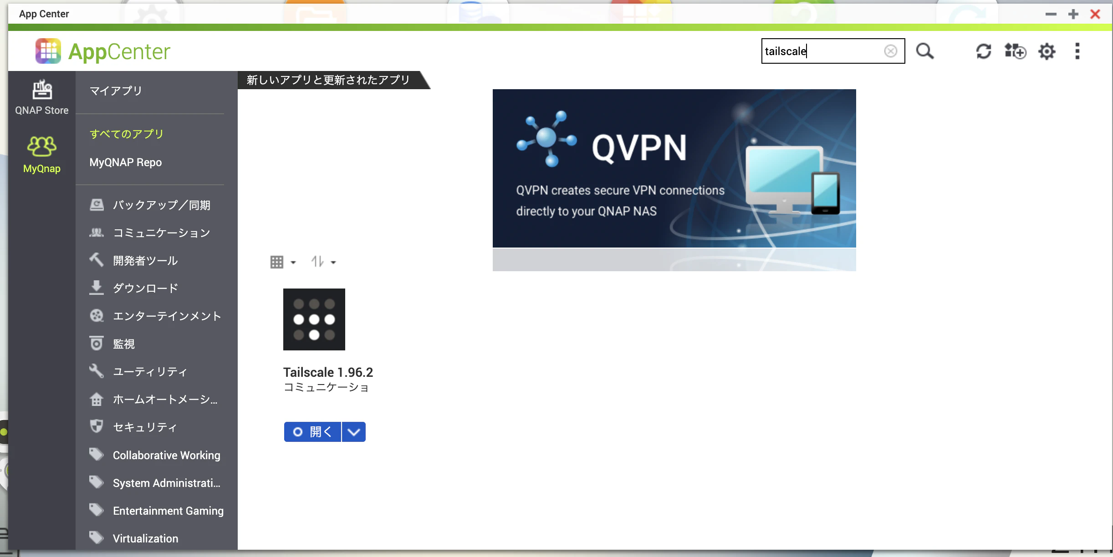
Task: Open manual app install icon
Action: (1016, 51)
